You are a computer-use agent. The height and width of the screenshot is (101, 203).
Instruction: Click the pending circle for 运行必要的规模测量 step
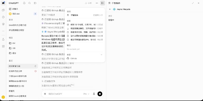point(68,36)
